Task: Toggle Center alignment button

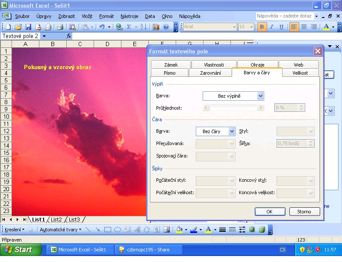Action: [304, 27]
